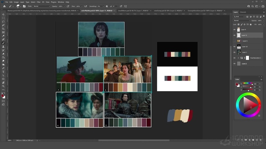The width and height of the screenshot is (266, 149).
Task: Select the Eraser tool
Action: pos(3,54)
